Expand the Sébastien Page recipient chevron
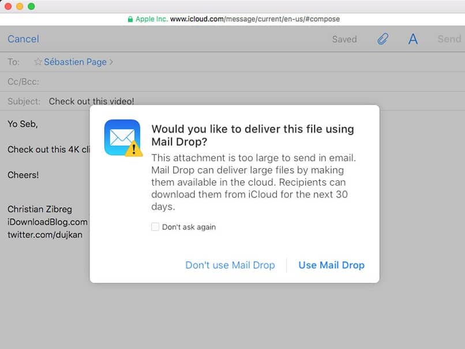This screenshot has width=465, height=349. click(x=111, y=62)
